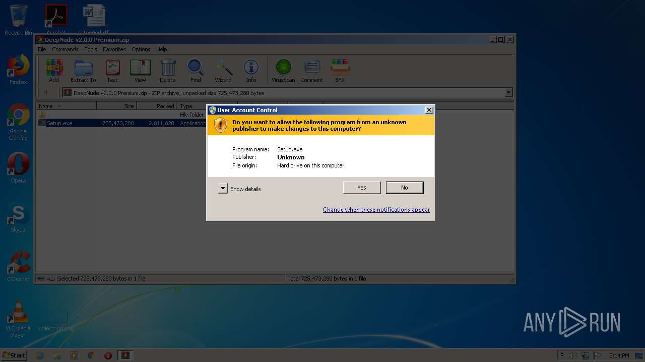Open the File menu in WinRAR

pos(42,49)
